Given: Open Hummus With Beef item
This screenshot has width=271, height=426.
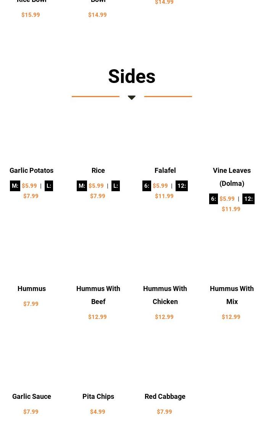Looking at the screenshot, I should 98,295.
